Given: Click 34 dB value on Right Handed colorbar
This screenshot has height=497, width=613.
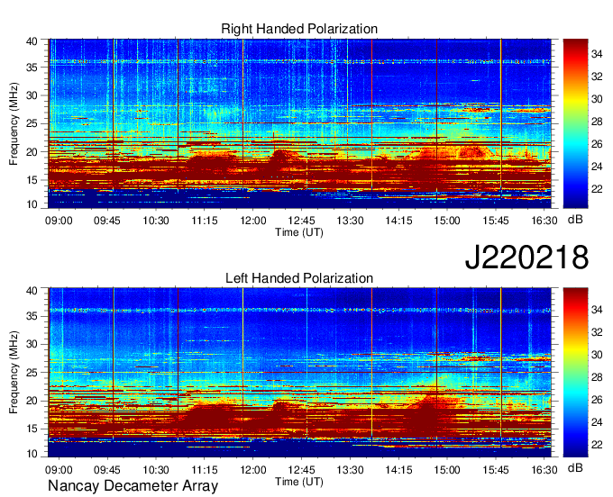Looking at the screenshot, I should 597,54.
